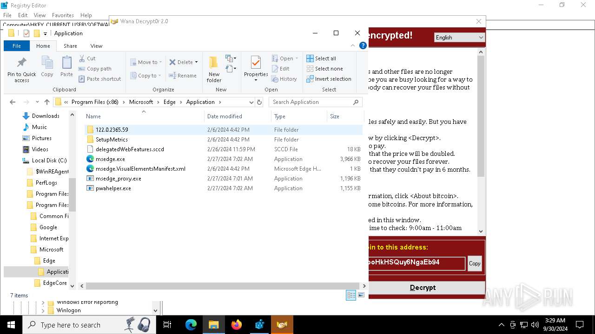Open the Move to dropdown
This screenshot has height=334, width=595.
(x=146, y=62)
